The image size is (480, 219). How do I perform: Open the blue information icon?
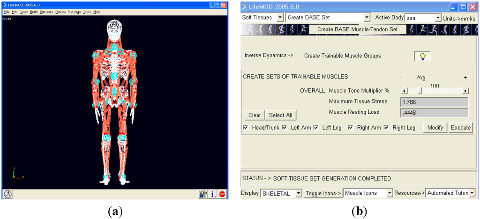click(213, 194)
